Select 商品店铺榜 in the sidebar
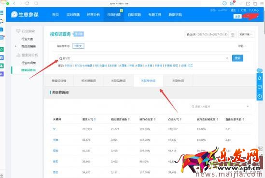 28,46
